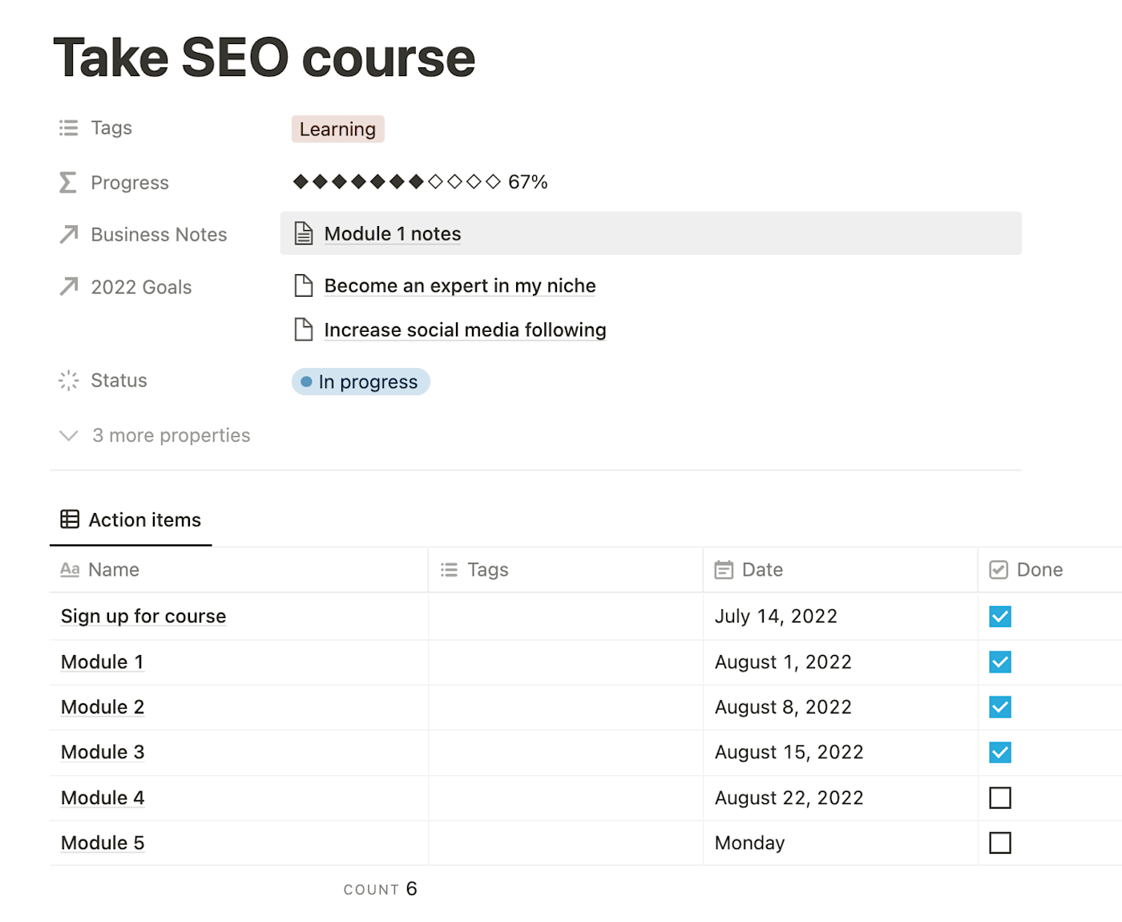Viewport: 1122px width, 922px height.
Task: Click the Business Notes relation arrow icon
Action: pyautogui.click(x=69, y=234)
